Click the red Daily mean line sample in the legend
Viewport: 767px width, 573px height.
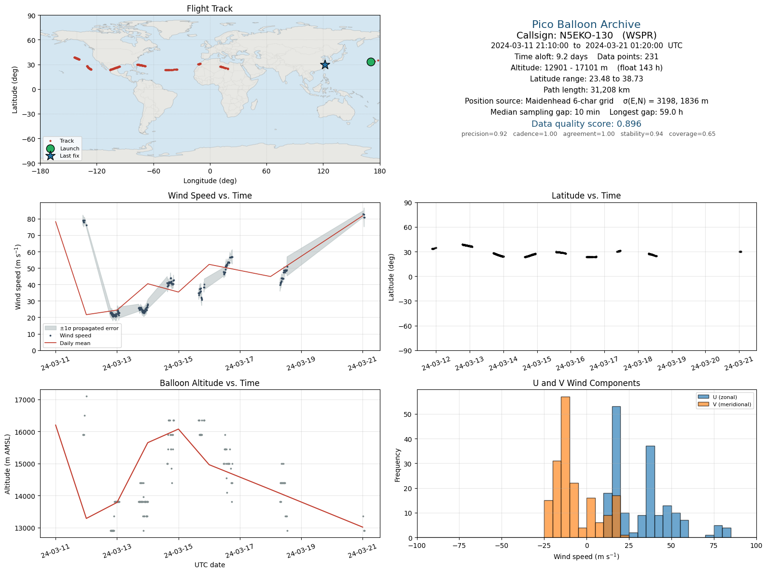tap(51, 344)
